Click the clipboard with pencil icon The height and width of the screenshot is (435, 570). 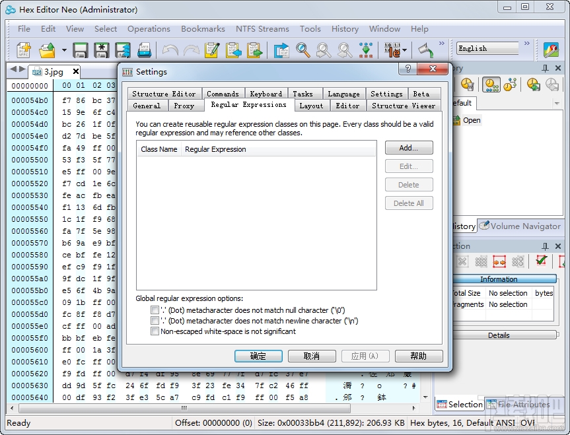tap(212, 50)
